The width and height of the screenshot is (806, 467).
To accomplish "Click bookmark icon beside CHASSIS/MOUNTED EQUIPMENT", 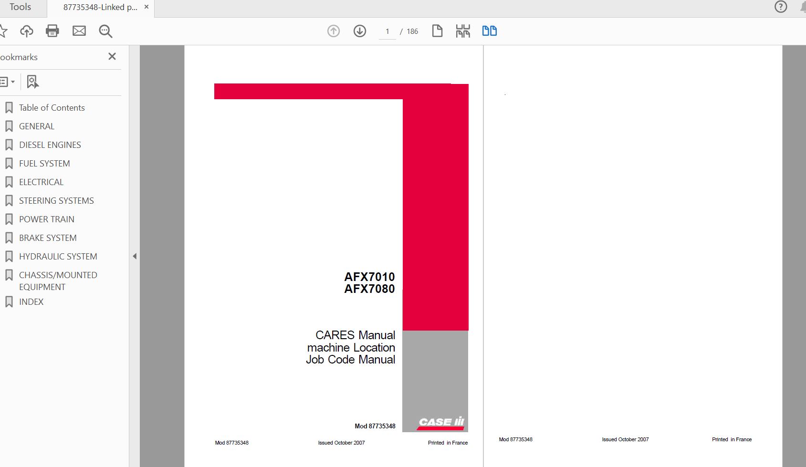I will click(x=9, y=275).
